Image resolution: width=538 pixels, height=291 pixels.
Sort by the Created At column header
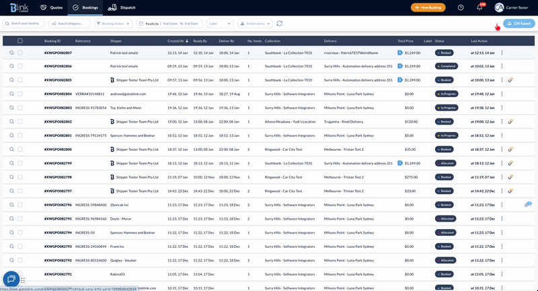coord(176,40)
